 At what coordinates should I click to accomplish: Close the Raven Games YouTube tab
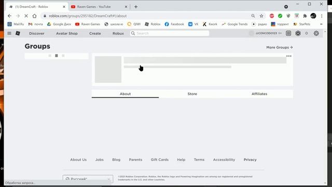tap(126, 7)
